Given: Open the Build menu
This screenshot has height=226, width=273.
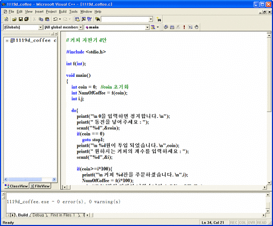Looking at the screenshot, I should pos(63,12).
